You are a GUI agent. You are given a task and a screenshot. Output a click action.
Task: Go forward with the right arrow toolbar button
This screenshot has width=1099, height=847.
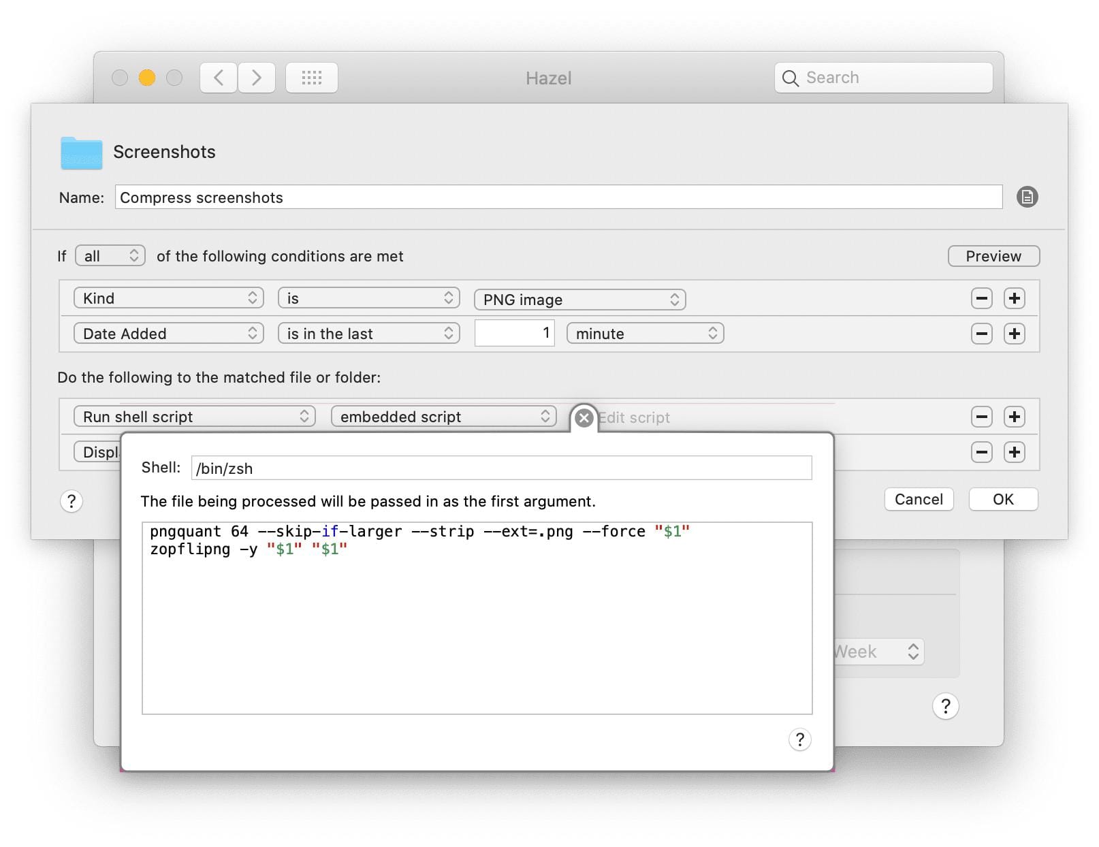click(x=257, y=78)
